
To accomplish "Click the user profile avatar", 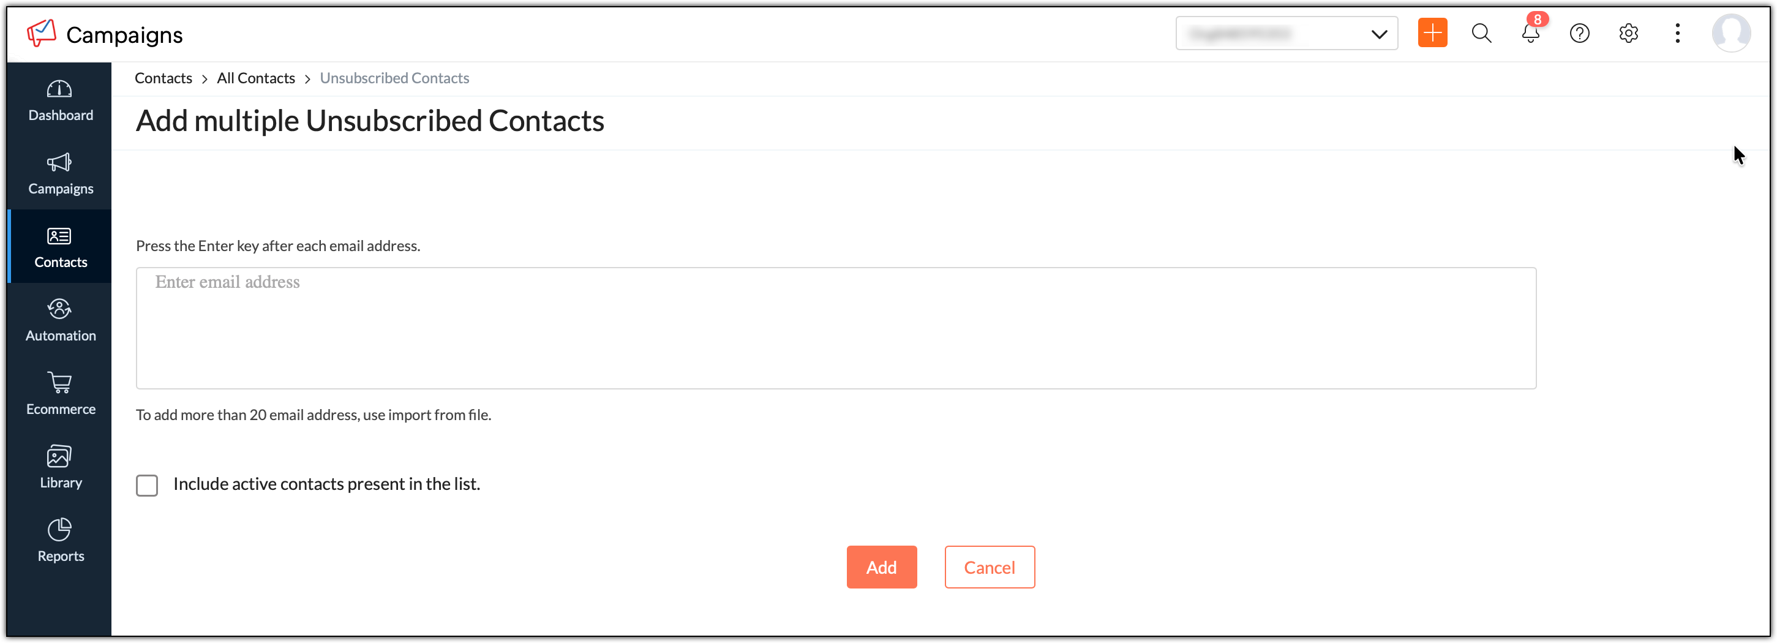I will tap(1731, 33).
